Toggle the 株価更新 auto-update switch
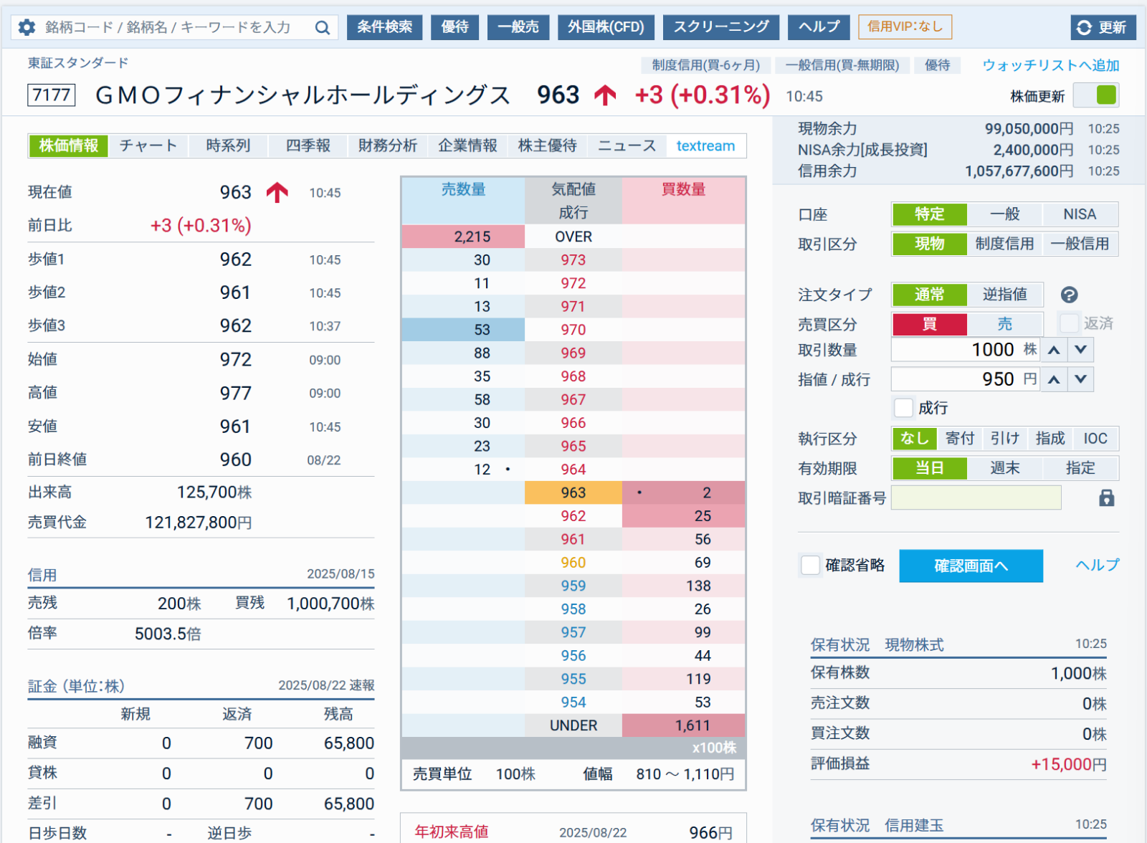This screenshot has width=1147, height=843. pos(1096,95)
